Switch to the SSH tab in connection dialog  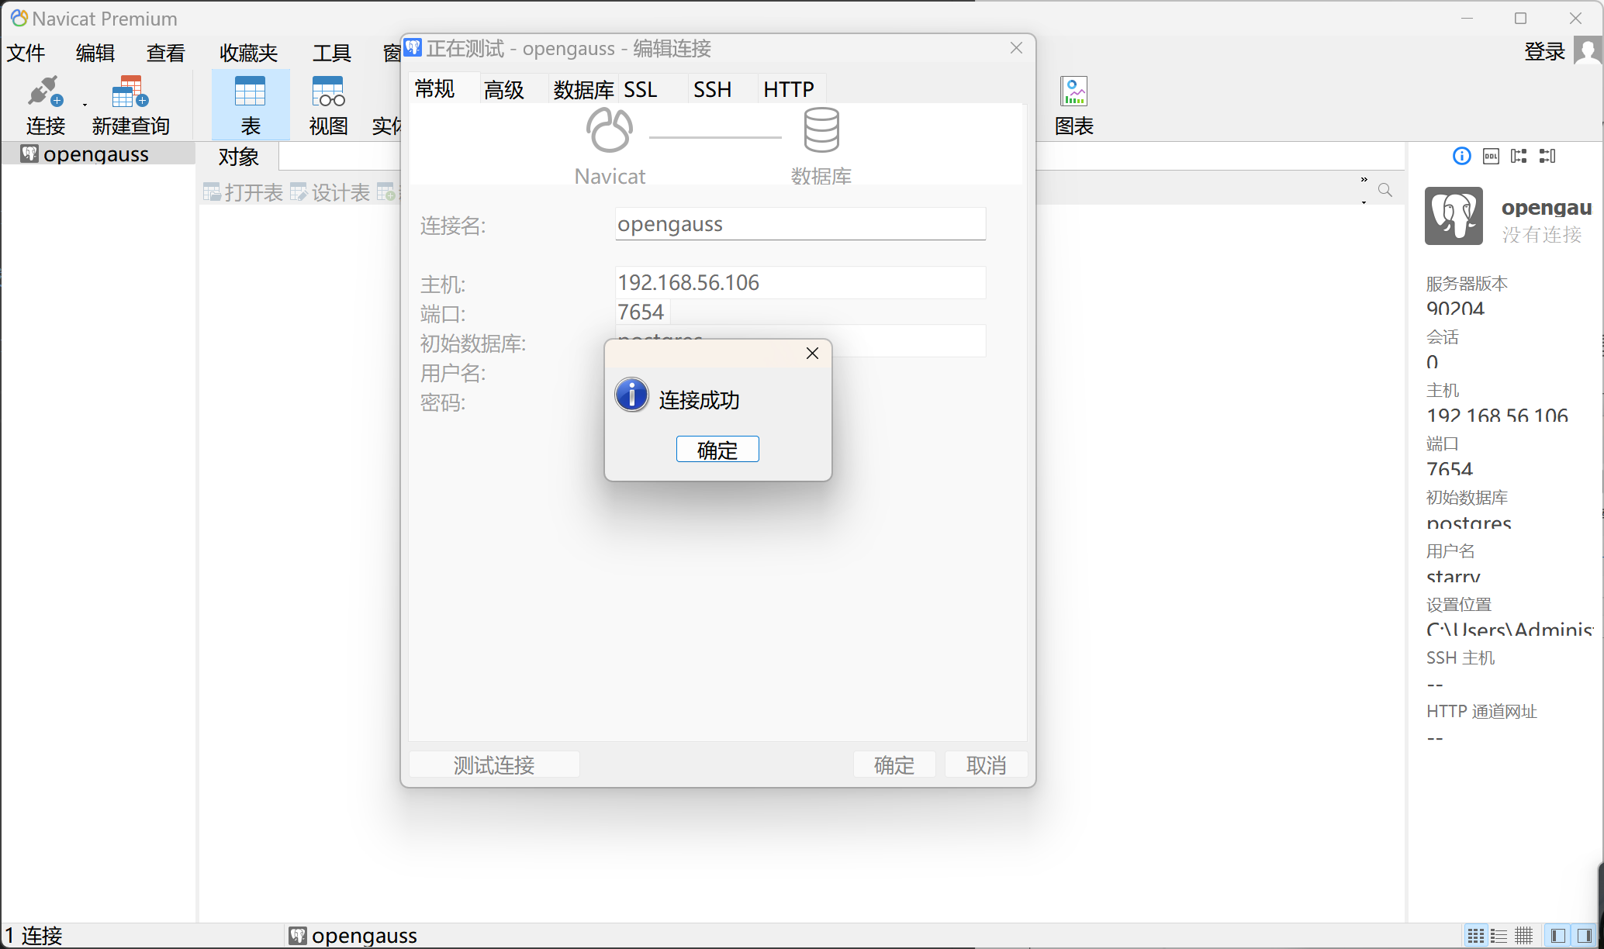[x=712, y=90]
